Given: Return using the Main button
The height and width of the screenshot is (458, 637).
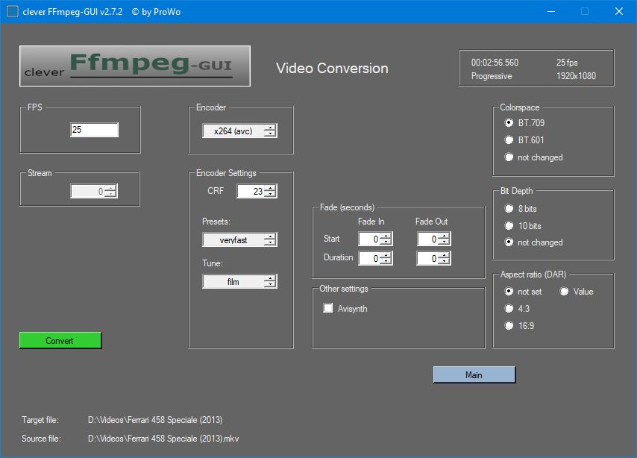Looking at the screenshot, I should click(x=474, y=375).
